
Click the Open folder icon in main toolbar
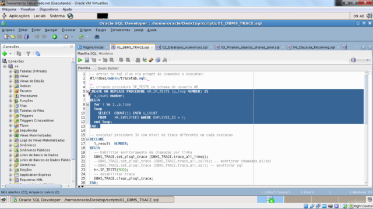click(13, 37)
